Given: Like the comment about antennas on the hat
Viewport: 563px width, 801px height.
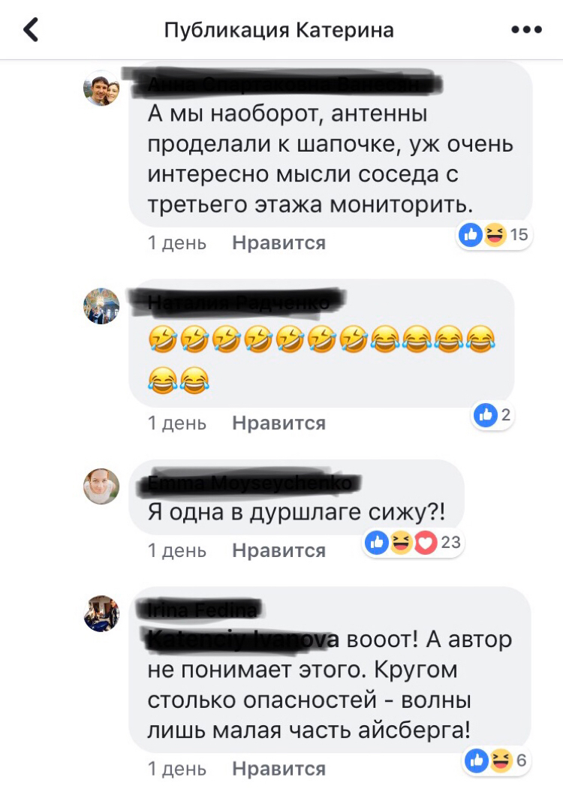Looking at the screenshot, I should coord(278,242).
